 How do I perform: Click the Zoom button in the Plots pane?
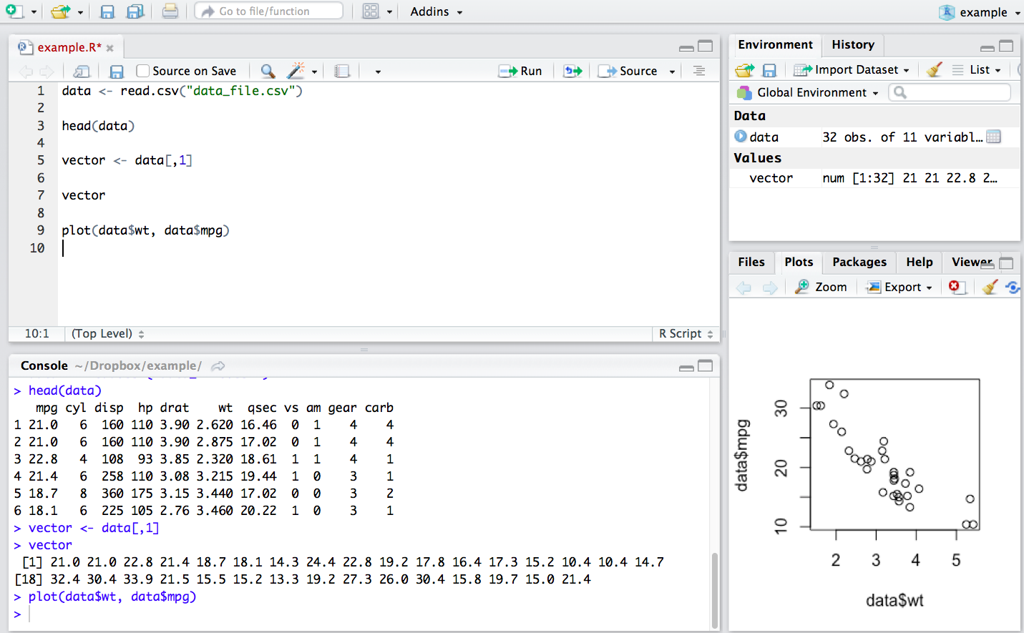(821, 287)
